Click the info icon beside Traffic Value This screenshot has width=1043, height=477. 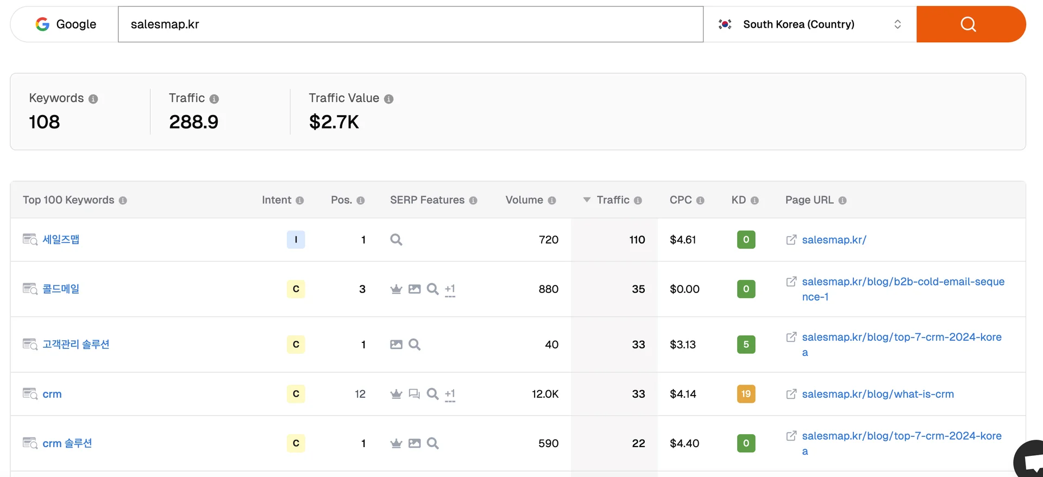(388, 99)
